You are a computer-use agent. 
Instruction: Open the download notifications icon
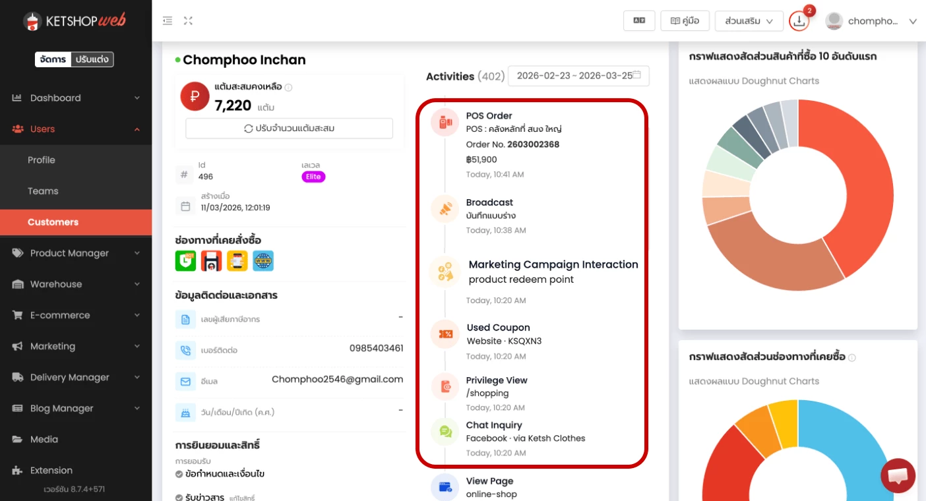[799, 20]
